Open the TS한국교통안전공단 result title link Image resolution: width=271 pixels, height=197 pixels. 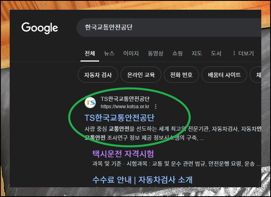[119, 118]
